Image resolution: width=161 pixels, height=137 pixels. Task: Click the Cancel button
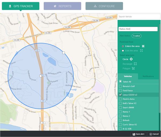(x=154, y=134)
